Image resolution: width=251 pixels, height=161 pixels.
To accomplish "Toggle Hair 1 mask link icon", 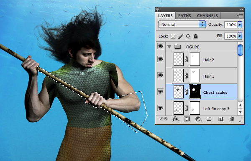I will [x=187, y=75].
